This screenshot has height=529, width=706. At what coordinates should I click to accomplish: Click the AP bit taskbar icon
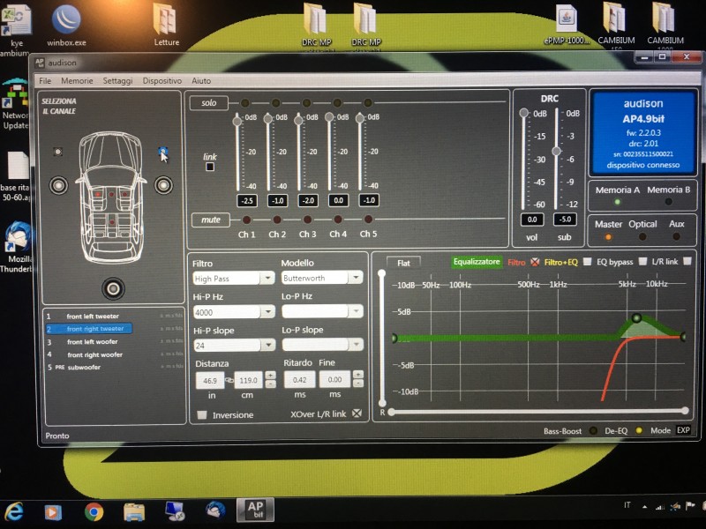coord(255,510)
